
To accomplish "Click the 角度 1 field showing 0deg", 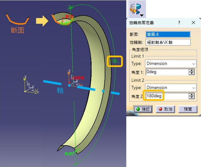I will click(167, 72).
